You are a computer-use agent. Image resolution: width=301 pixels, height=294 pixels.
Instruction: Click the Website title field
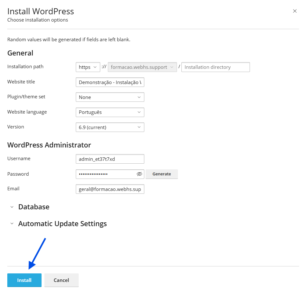(110, 82)
